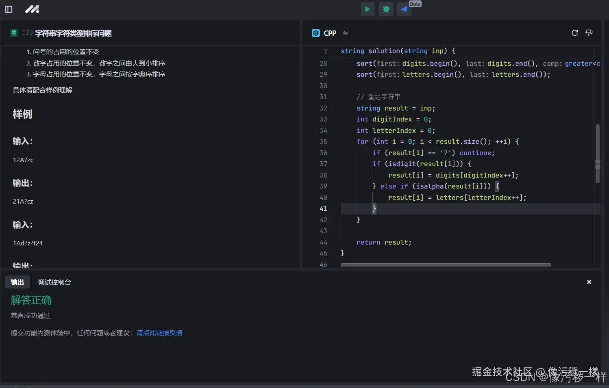Click line number 41 in the gutter

323,208
